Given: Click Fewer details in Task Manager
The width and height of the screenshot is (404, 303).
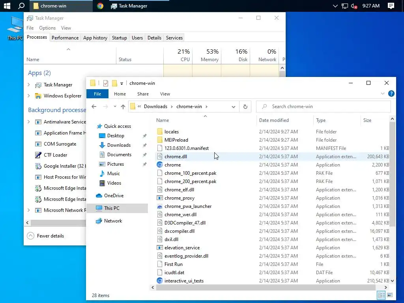Looking at the screenshot, I should tap(46, 236).
